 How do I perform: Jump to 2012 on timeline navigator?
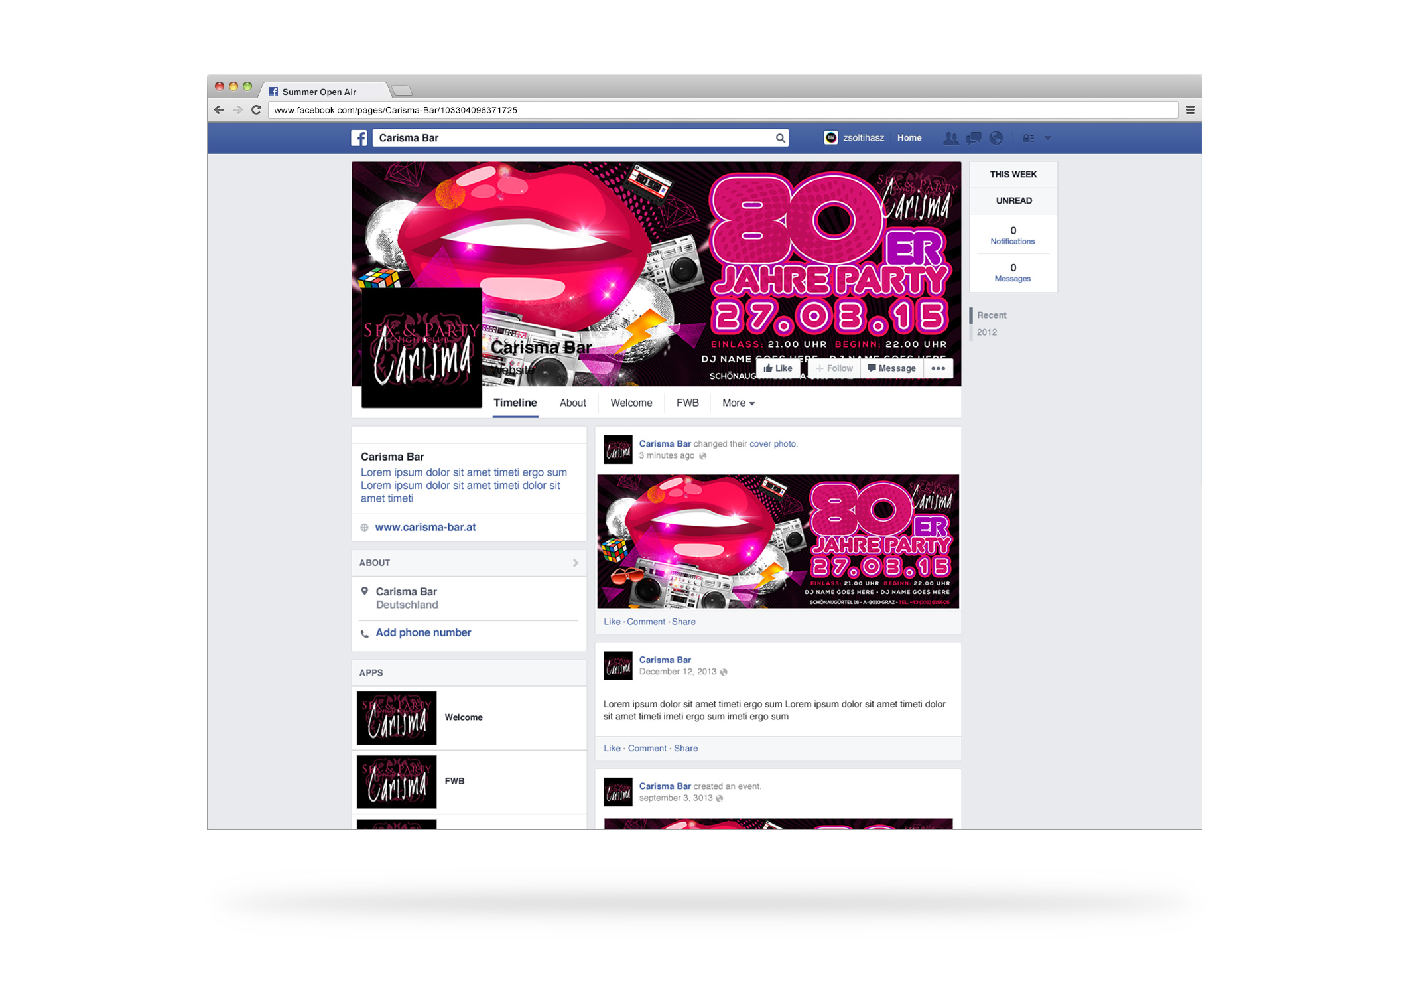986,332
